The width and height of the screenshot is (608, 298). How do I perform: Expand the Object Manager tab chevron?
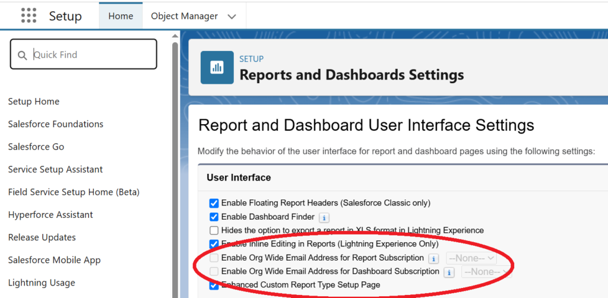(232, 16)
